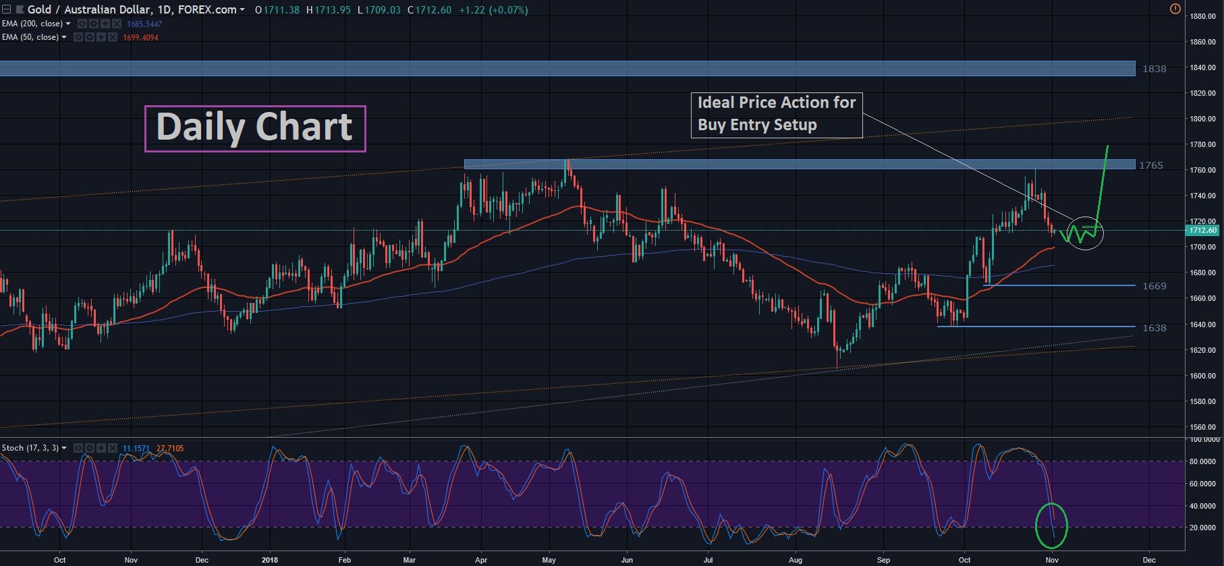Click the open price value 1711.38

tap(281, 10)
